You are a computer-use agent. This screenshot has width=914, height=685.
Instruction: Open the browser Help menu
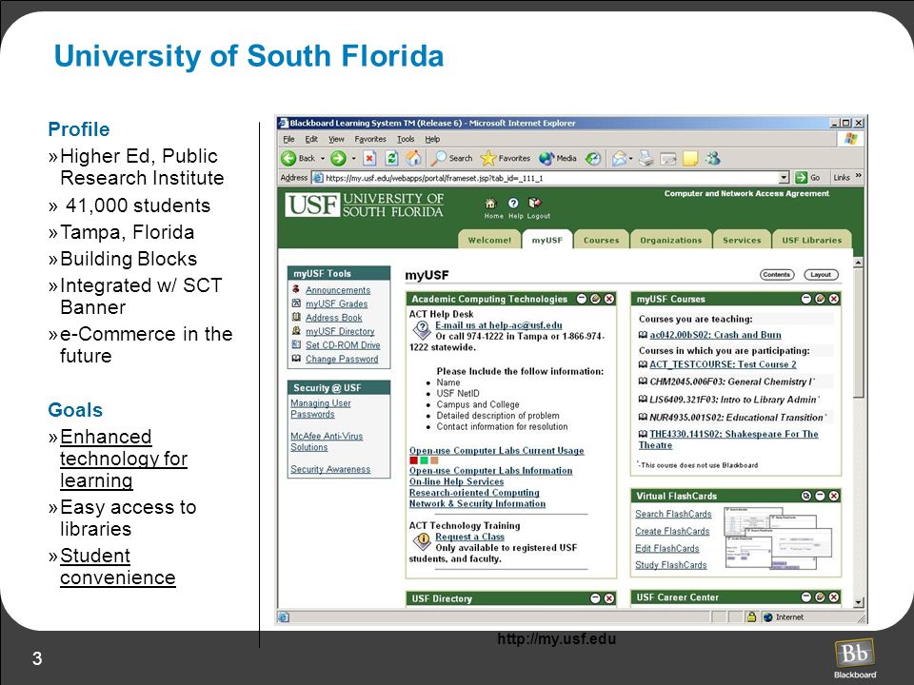432,139
